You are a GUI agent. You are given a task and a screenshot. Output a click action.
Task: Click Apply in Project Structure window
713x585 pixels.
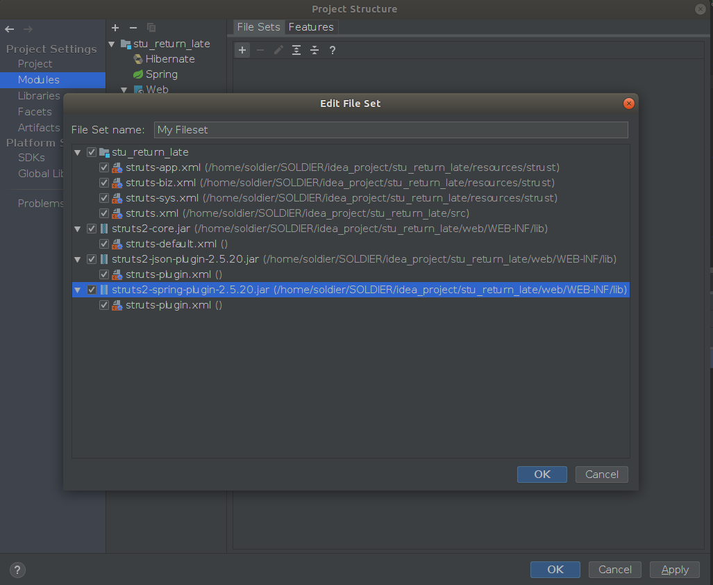pos(675,570)
